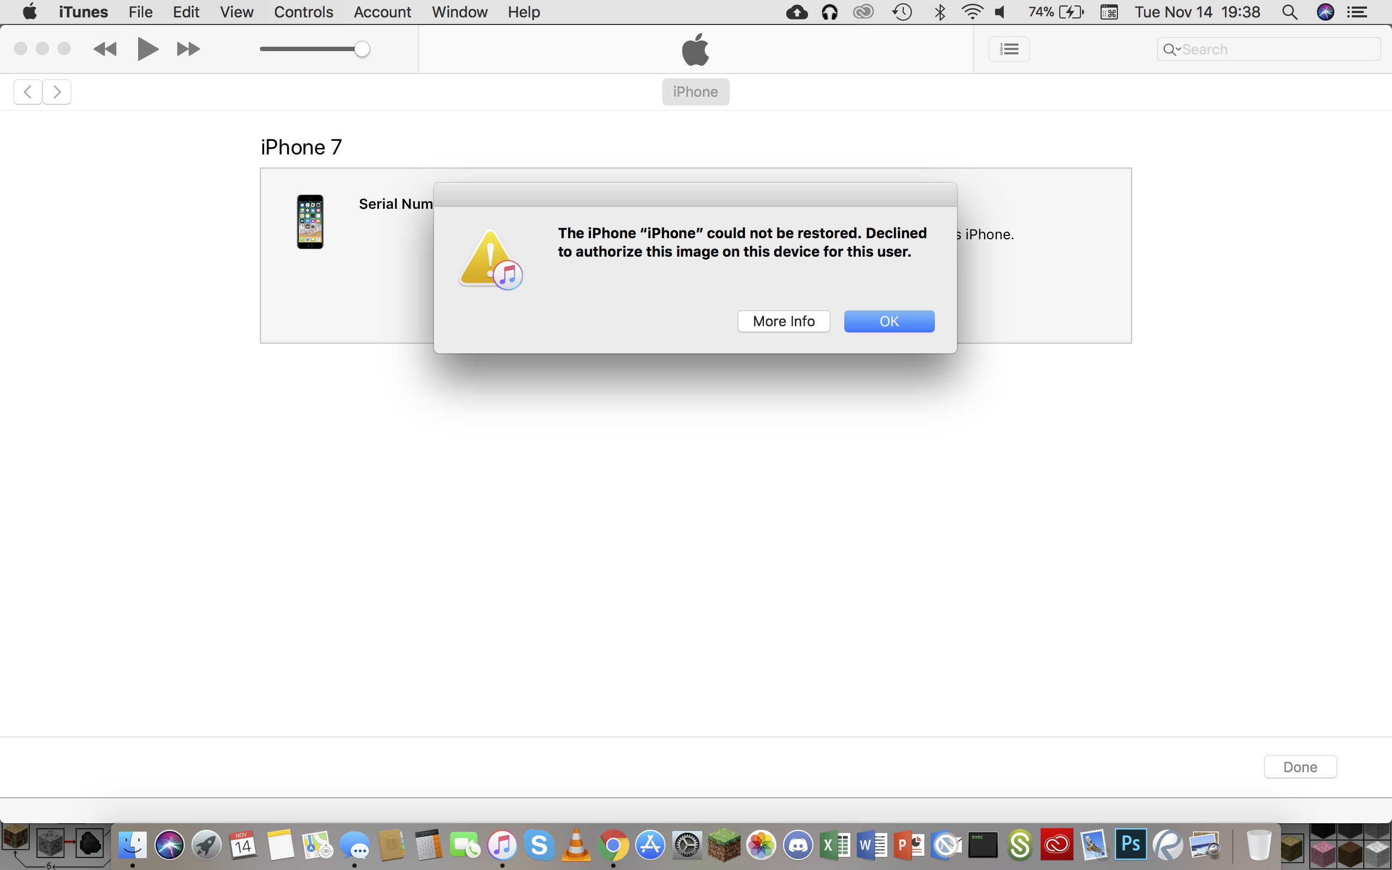This screenshot has height=870, width=1392.
Task: Select the iPhone tab
Action: (x=695, y=92)
